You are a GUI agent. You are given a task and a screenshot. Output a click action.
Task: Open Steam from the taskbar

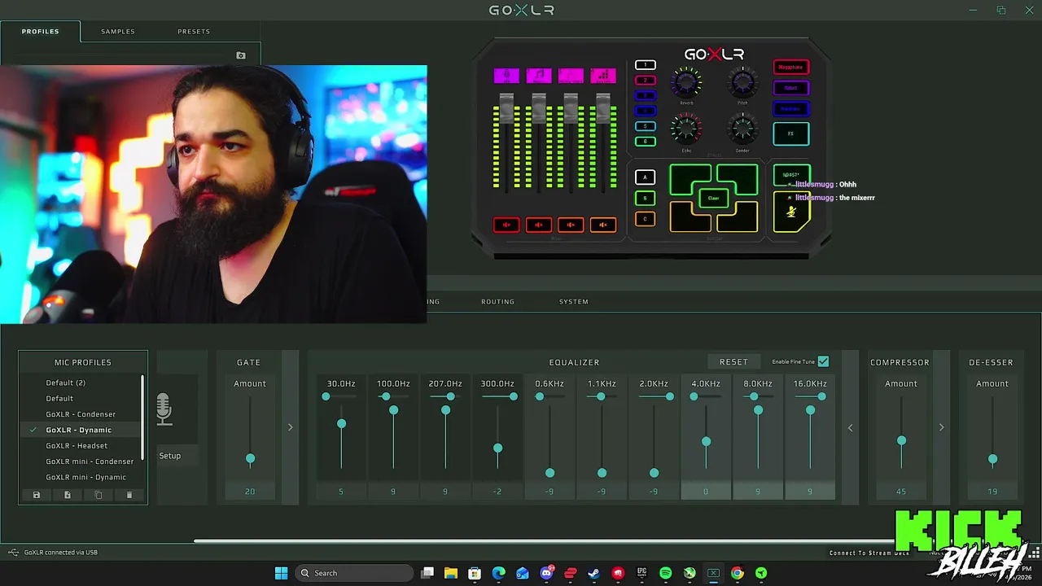pos(594,573)
